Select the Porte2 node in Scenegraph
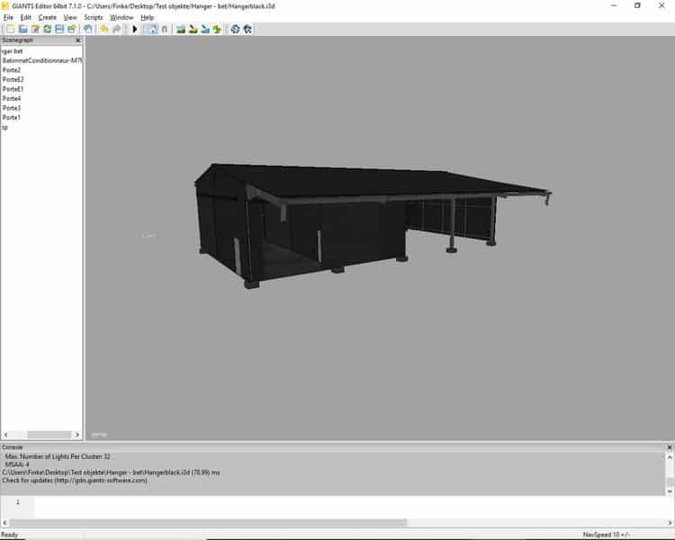675x540 pixels. pos(12,70)
